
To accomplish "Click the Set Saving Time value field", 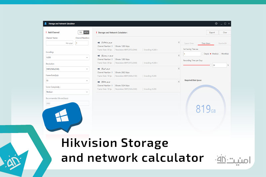I will (192, 54).
